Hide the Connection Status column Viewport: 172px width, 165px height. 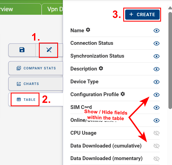[x=156, y=43]
